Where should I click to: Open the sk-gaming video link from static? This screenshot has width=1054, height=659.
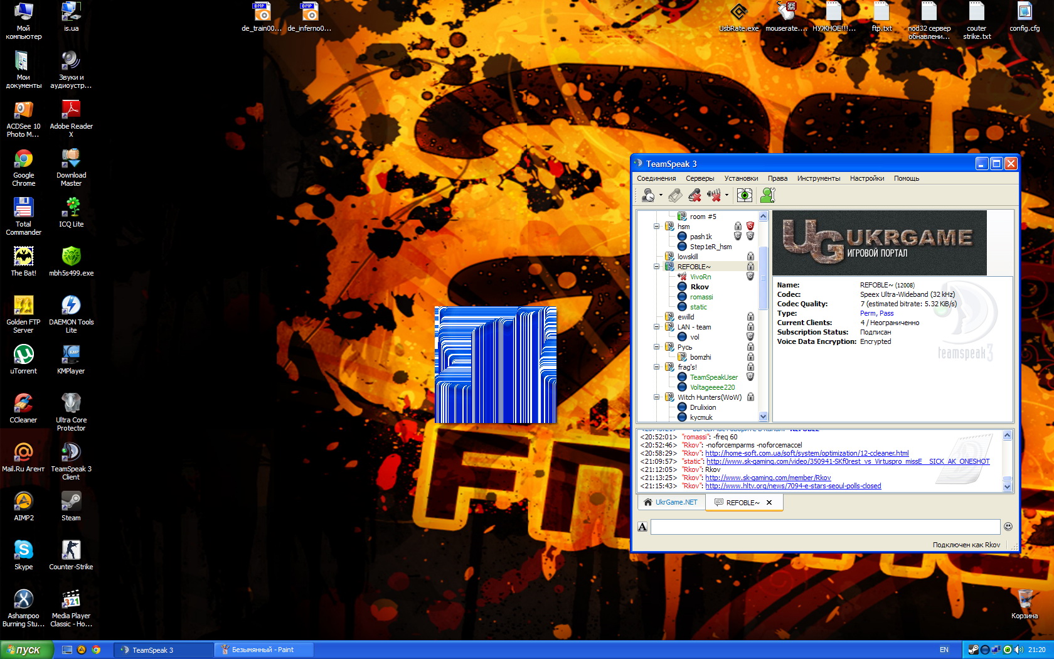point(848,461)
